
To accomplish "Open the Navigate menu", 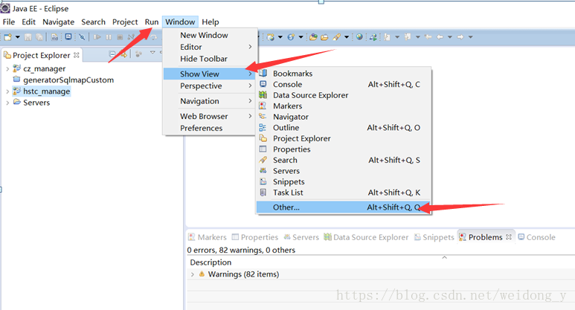I will pos(58,22).
